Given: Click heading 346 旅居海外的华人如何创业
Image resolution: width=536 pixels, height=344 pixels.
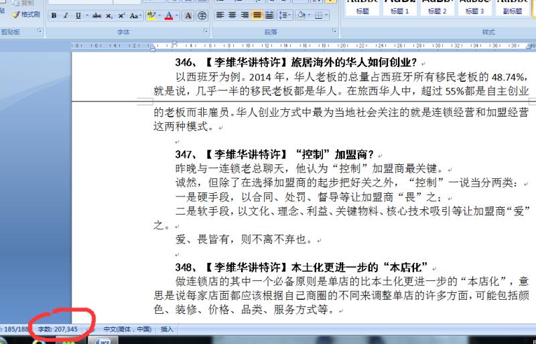Looking at the screenshot, I should 296,62.
